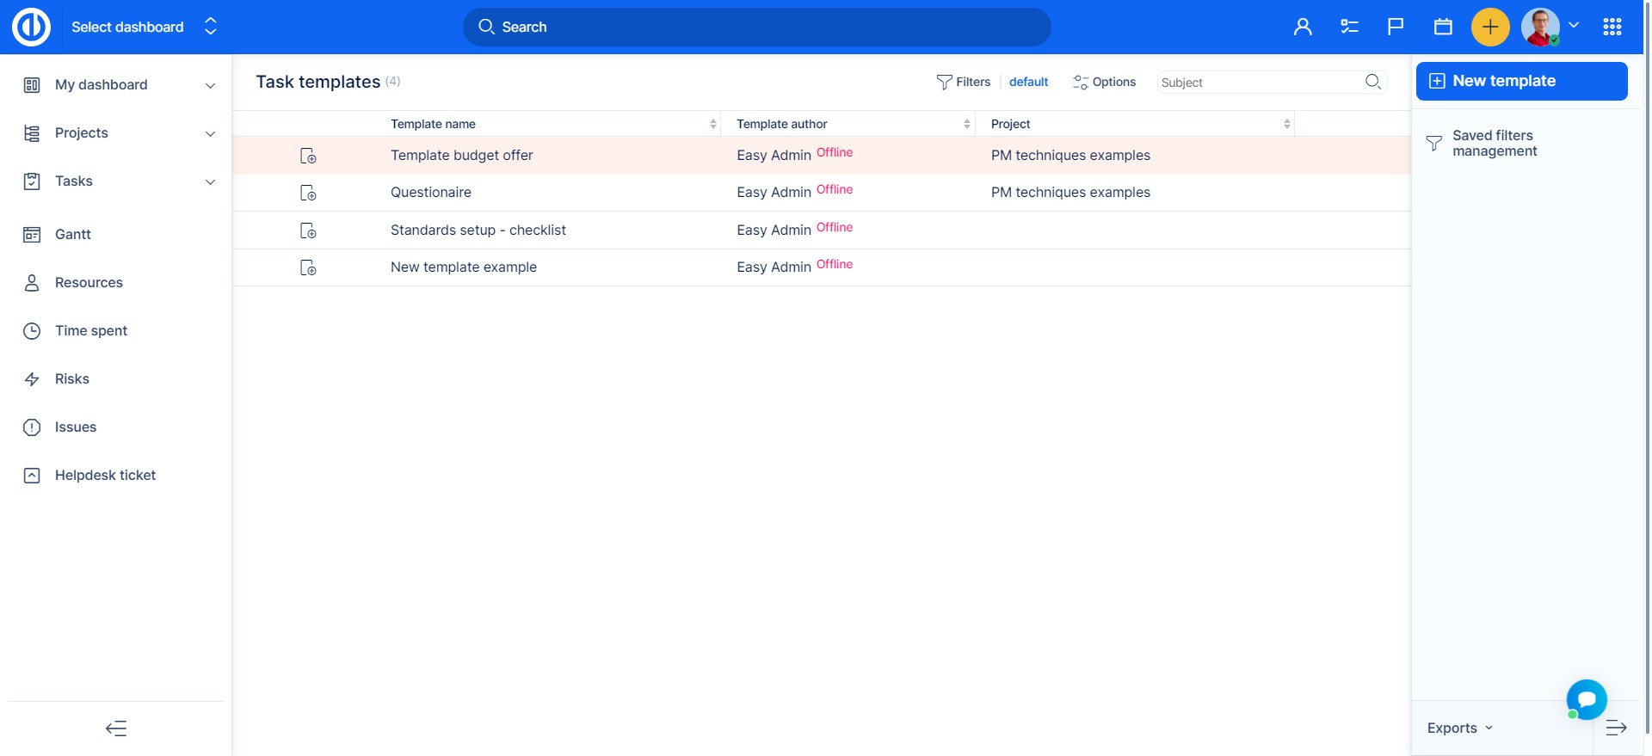Click the create-task icon for Questionaire template
Image resolution: width=1652 pixels, height=756 pixels.
(x=308, y=193)
